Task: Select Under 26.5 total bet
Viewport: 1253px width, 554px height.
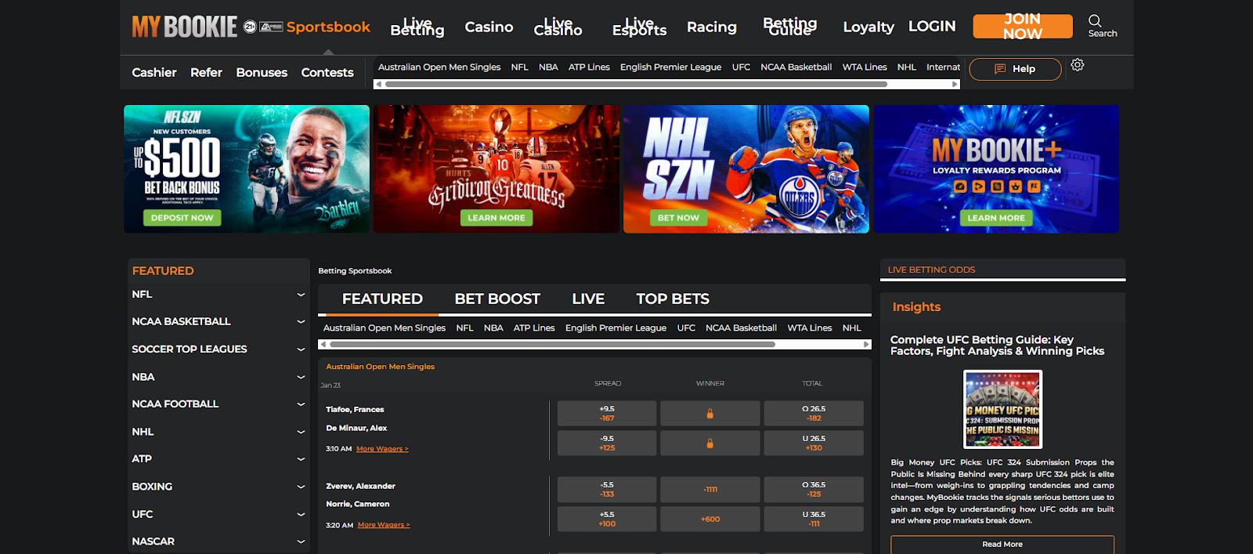Action: tap(814, 443)
